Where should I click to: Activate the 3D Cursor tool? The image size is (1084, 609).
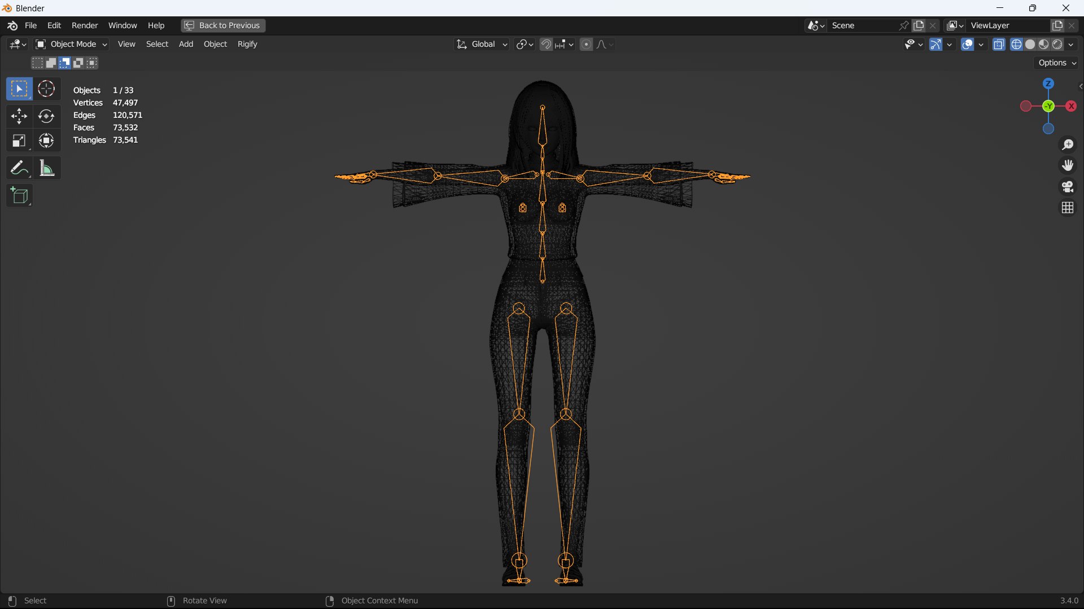[x=46, y=89]
